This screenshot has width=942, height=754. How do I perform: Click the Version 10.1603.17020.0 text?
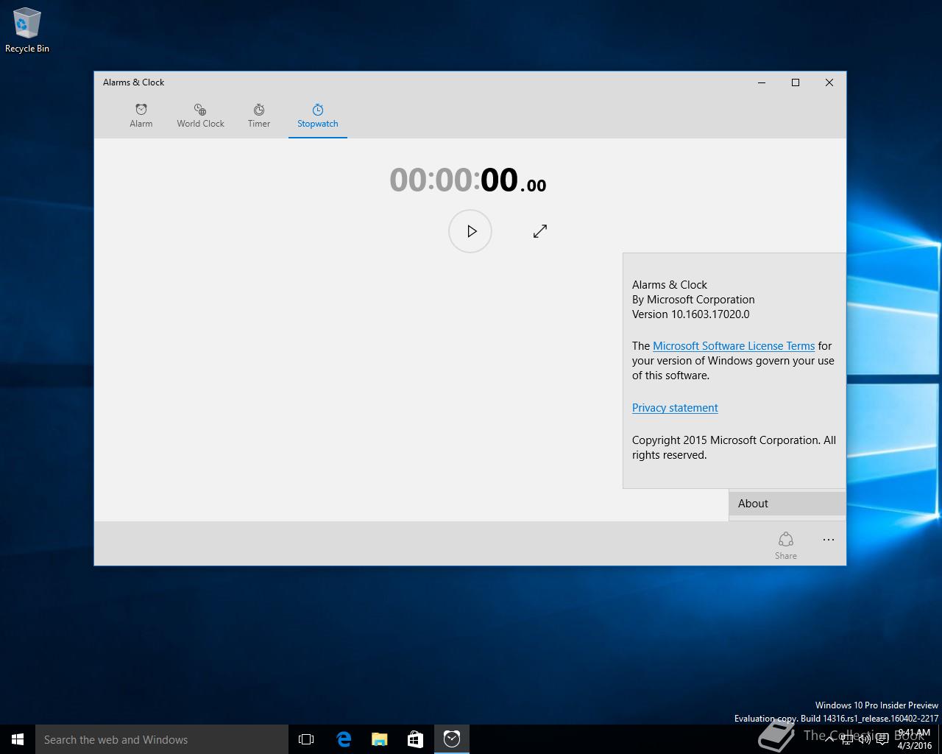(690, 314)
